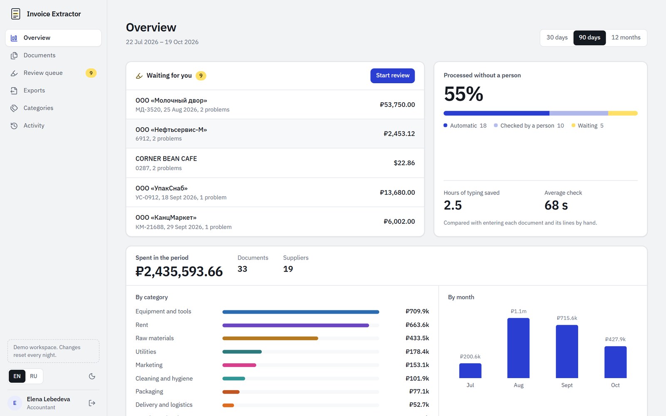Screen dimensions: 666x416
Task: Click the Waiting yellow legend dot
Action: click(573, 125)
